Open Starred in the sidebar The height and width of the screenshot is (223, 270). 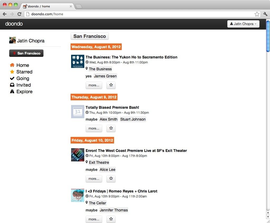(24, 72)
